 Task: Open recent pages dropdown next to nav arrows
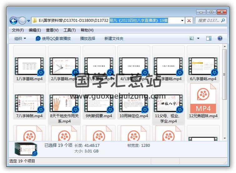(28, 21)
